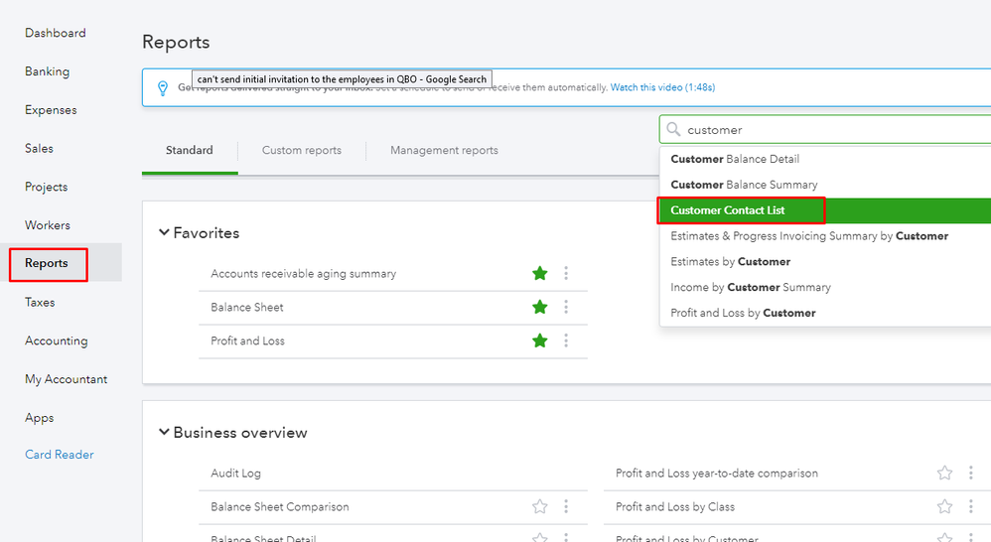Favorite the Audit Log report star
Screen dimensions: 991x542
pos(540,474)
